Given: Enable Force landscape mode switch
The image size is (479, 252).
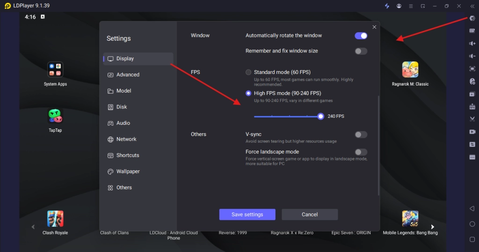Looking at the screenshot, I should 361,152.
